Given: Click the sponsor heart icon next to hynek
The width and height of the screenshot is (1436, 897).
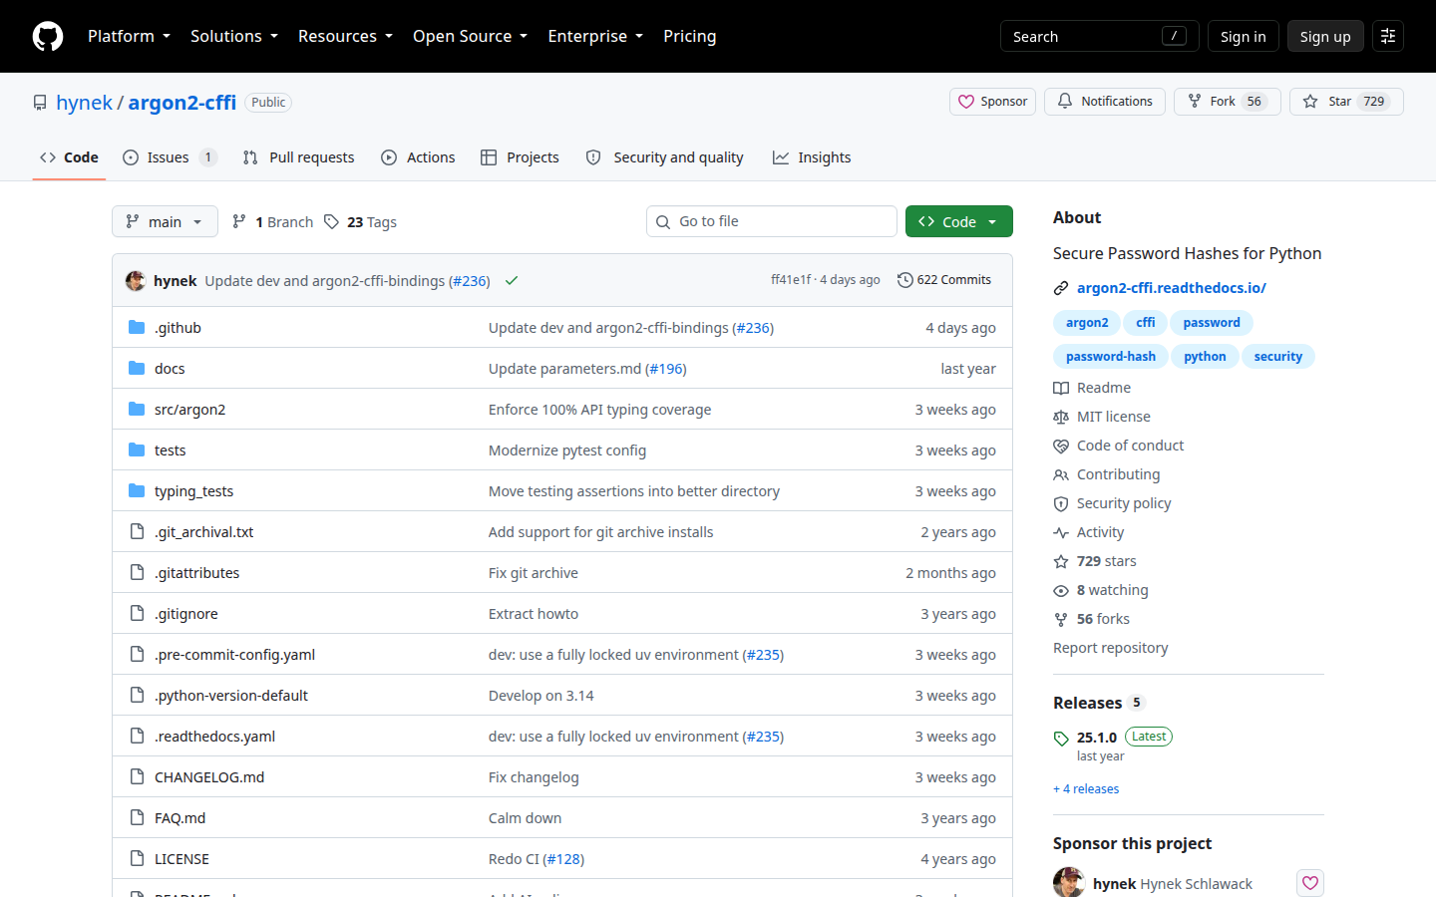Looking at the screenshot, I should 1310,883.
